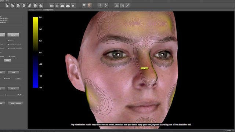
Task: Toggle the Repeat checkbox
Action: [x=4, y=78]
